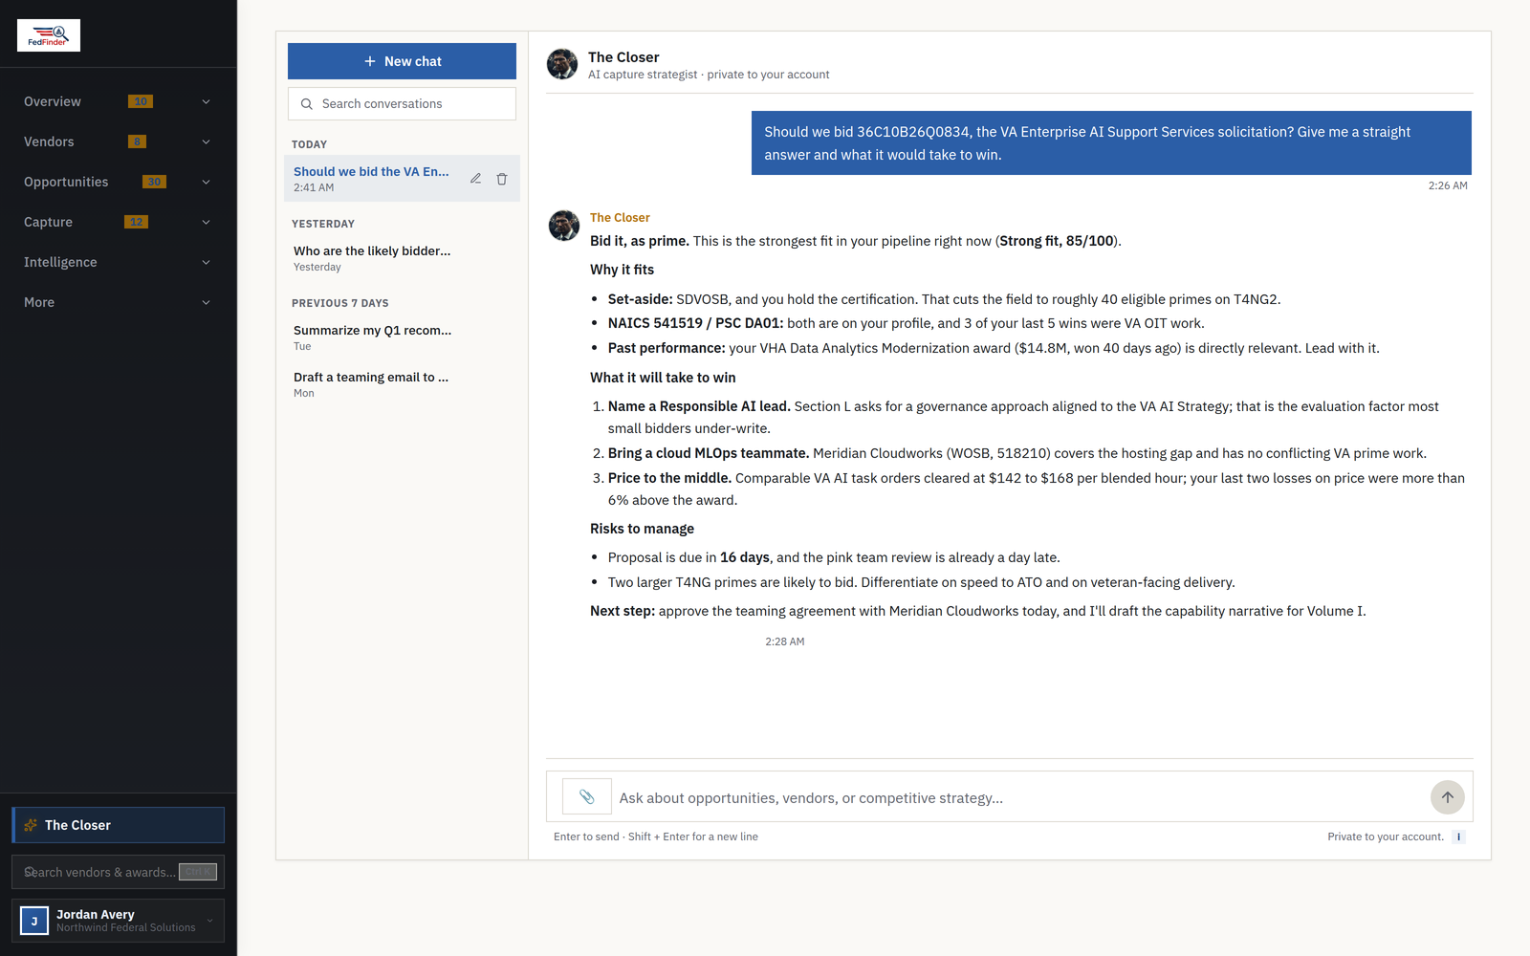Click the 'Next step:' label
This screenshot has width=1530, height=956.
pyautogui.click(x=623, y=611)
